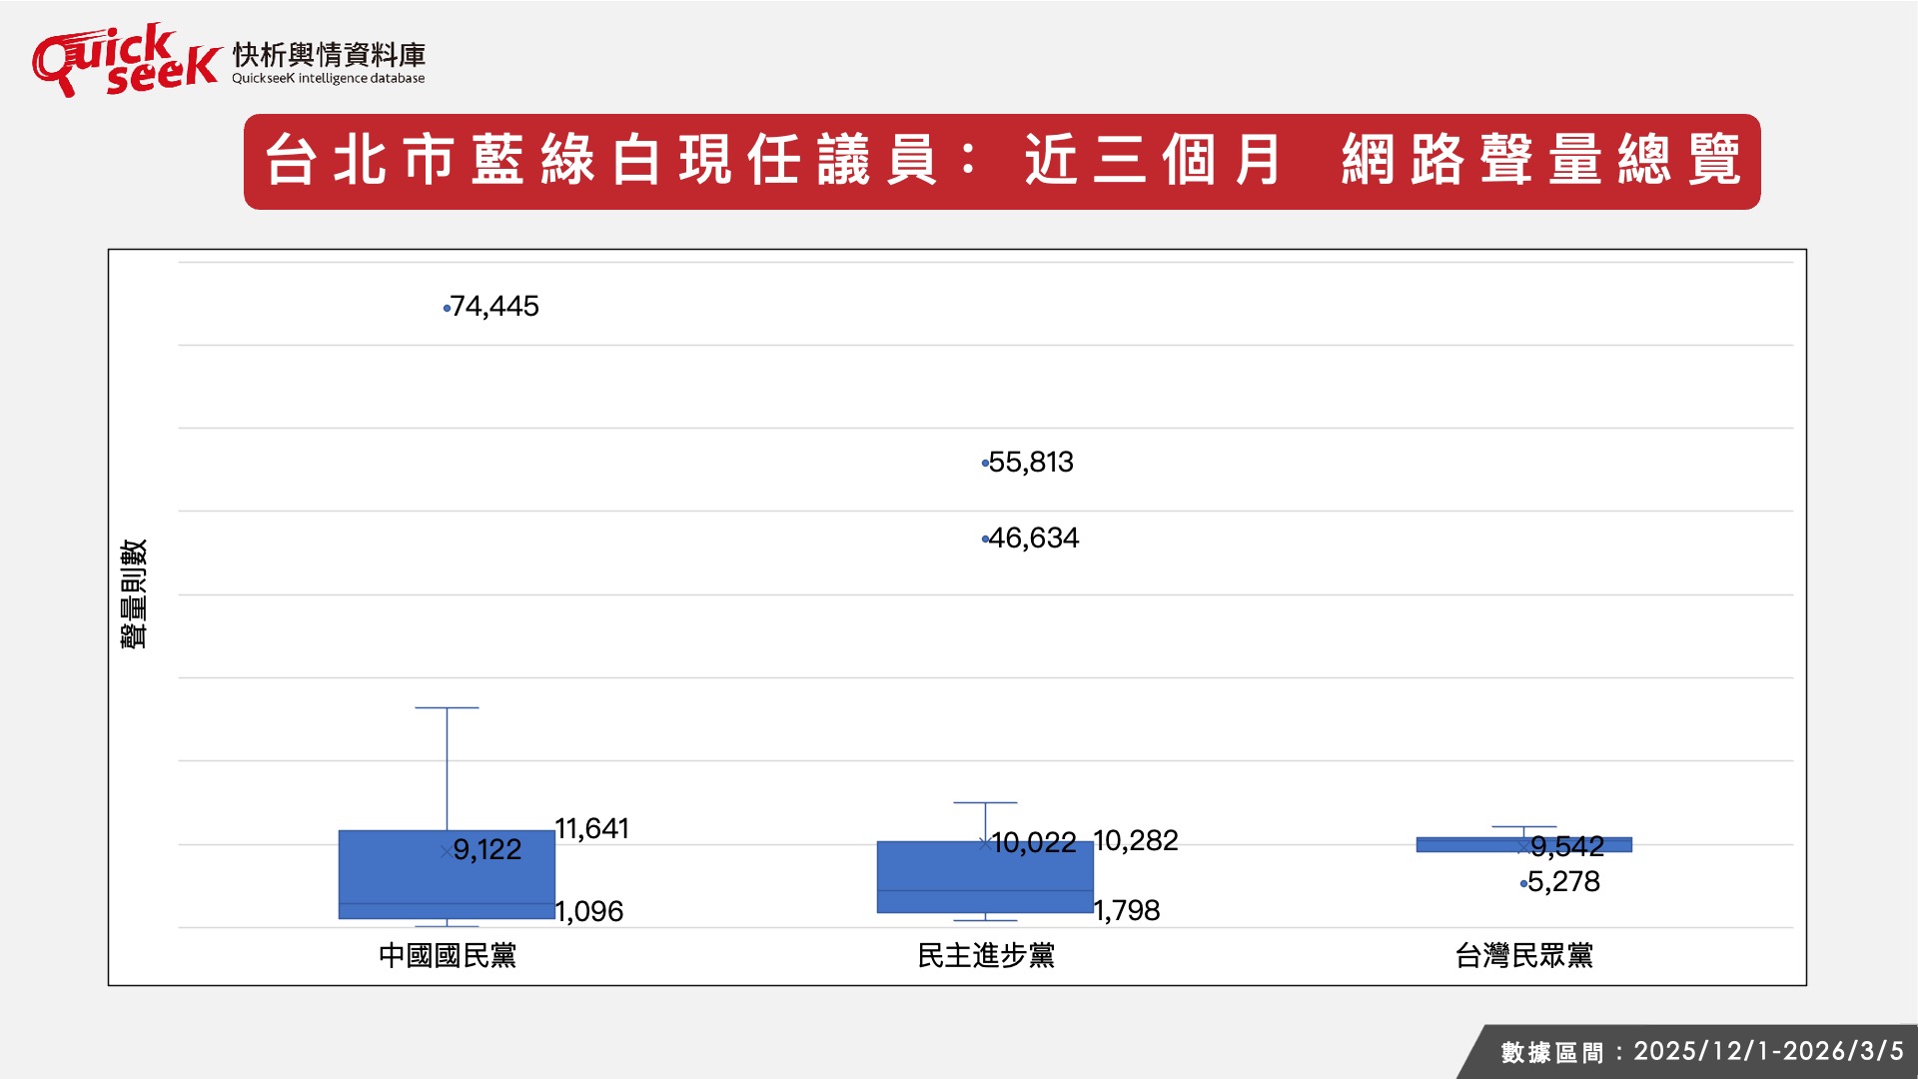The width and height of the screenshot is (1918, 1079).
Task: Click the 11,641 upper quartile label
Action: tap(591, 829)
